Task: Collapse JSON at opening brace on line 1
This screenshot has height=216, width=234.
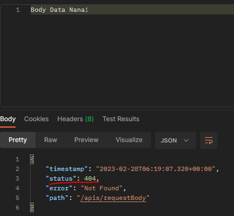Action: tap(32, 159)
